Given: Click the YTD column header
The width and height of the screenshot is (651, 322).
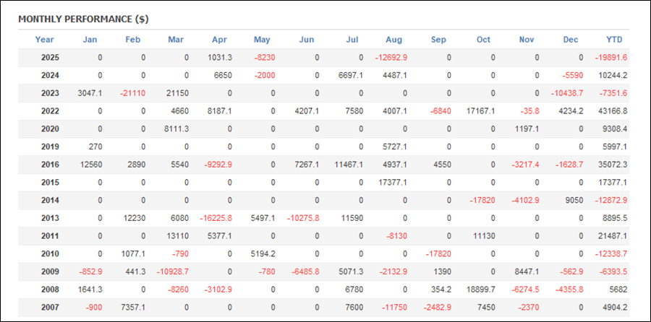Looking at the screenshot, I should [x=614, y=40].
